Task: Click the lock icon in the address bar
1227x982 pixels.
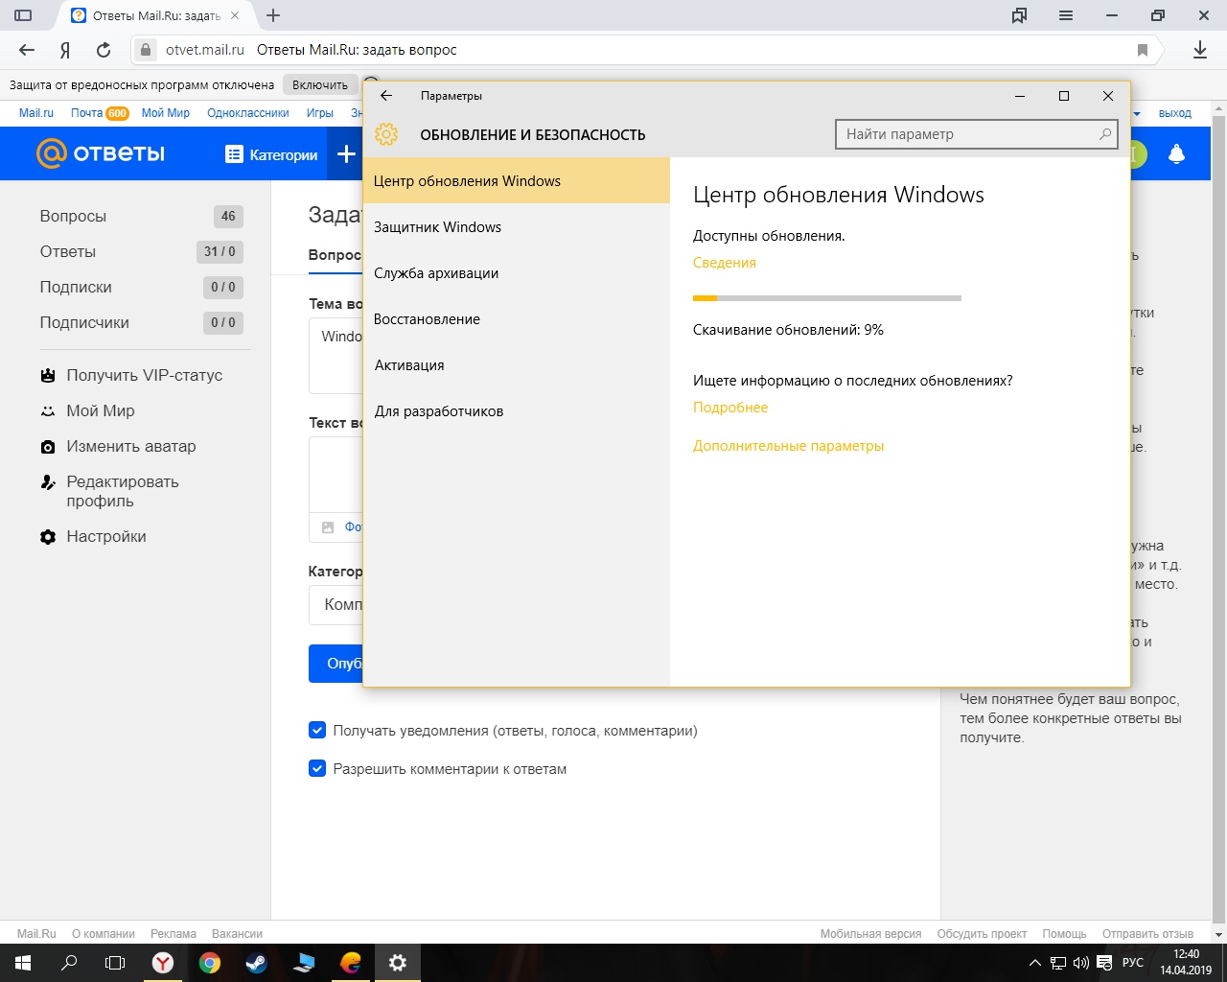Action: (x=146, y=50)
